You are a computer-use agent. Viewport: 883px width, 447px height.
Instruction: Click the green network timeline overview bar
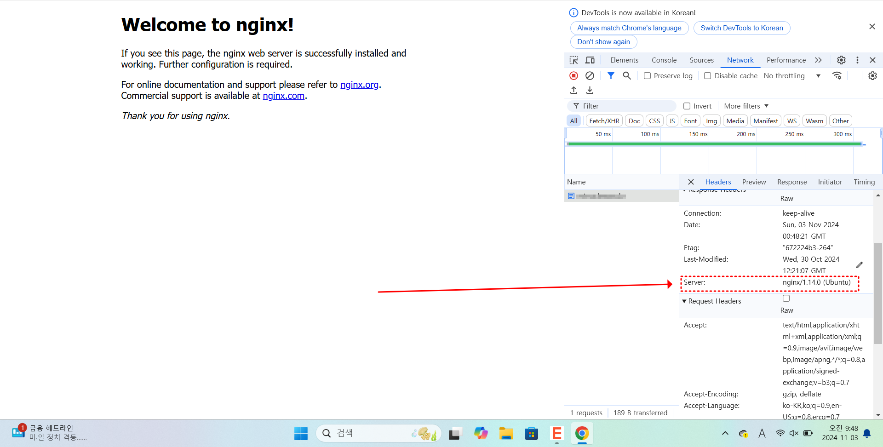(714, 144)
